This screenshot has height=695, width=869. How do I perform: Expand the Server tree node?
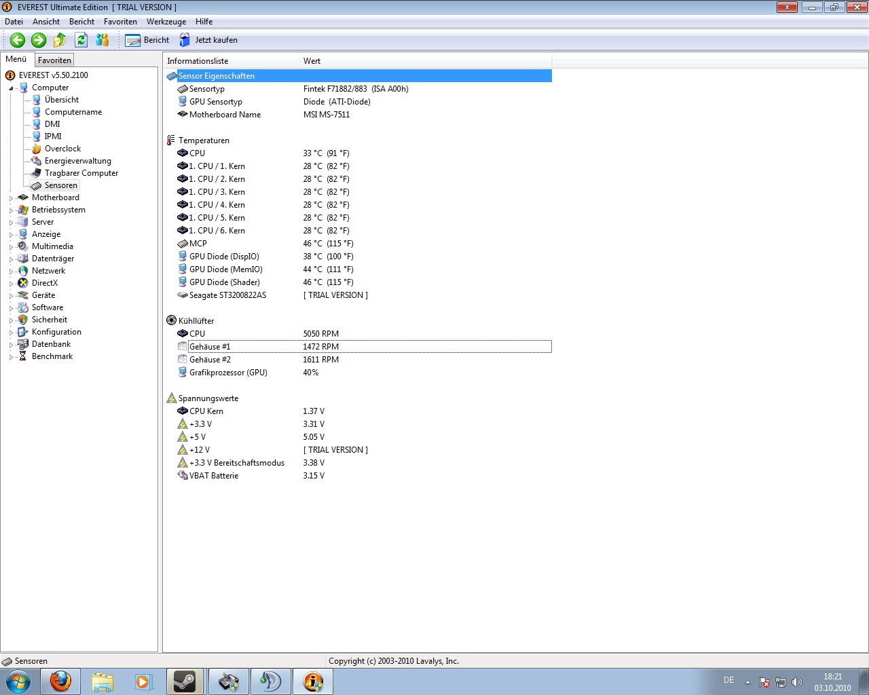11,223
